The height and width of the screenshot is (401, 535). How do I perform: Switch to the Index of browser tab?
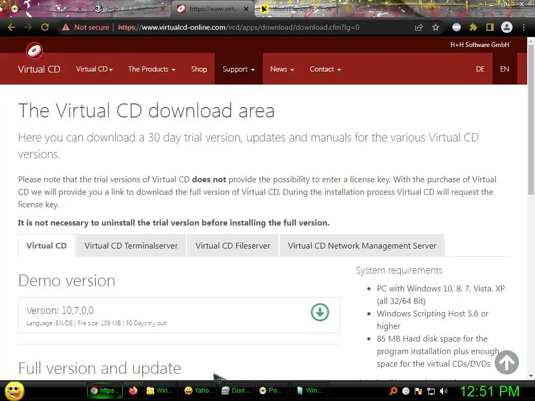(128, 9)
